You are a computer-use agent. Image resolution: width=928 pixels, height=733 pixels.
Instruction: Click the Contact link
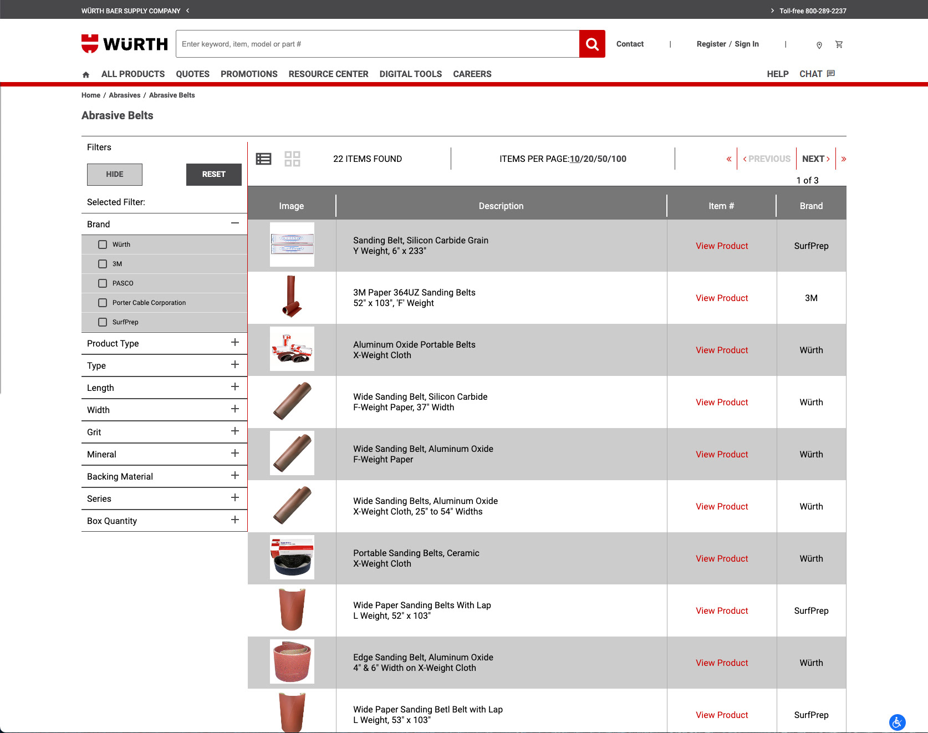[x=630, y=44]
